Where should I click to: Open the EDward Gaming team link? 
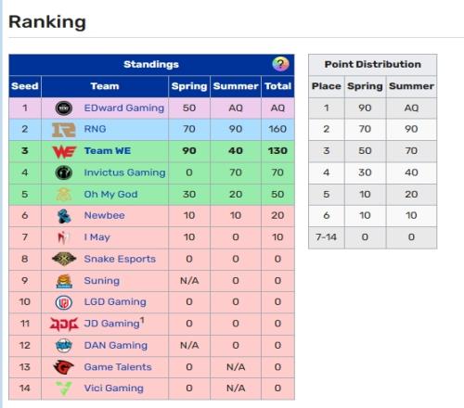coord(124,108)
